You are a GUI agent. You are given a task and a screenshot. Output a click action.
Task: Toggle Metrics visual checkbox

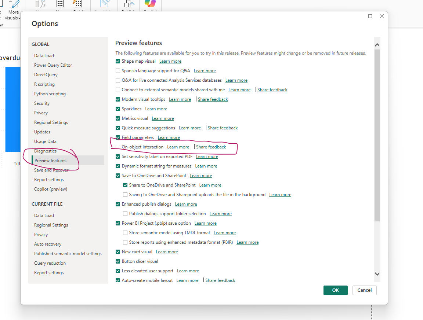[x=118, y=118]
